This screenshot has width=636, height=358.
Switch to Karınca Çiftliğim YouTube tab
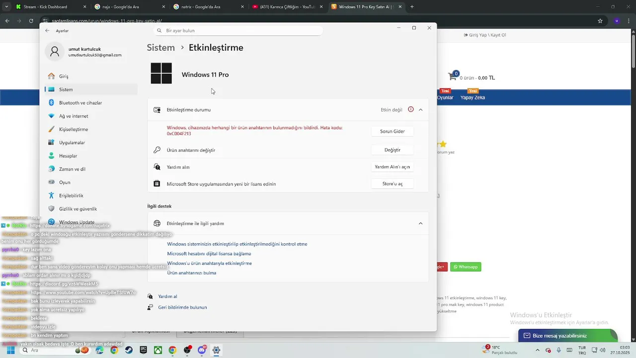click(x=287, y=6)
